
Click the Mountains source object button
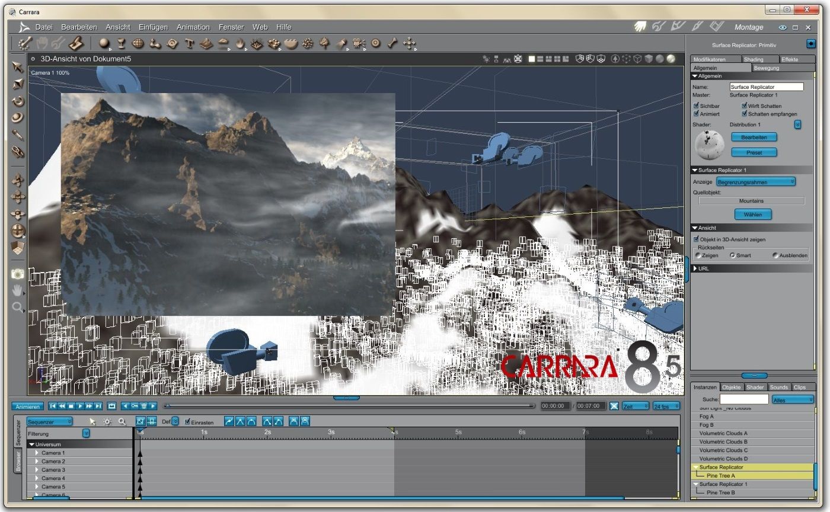click(x=751, y=201)
